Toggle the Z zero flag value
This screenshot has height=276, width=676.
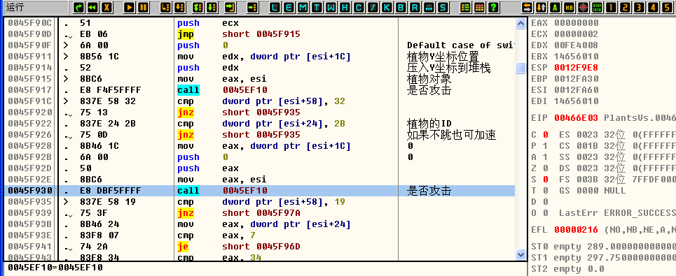click(546, 168)
